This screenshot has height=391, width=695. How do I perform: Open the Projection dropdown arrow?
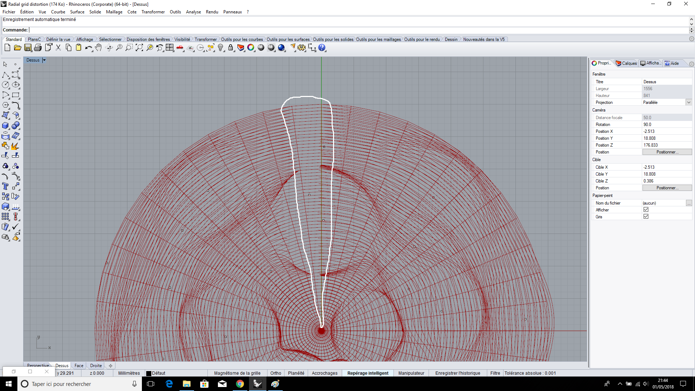(x=688, y=102)
